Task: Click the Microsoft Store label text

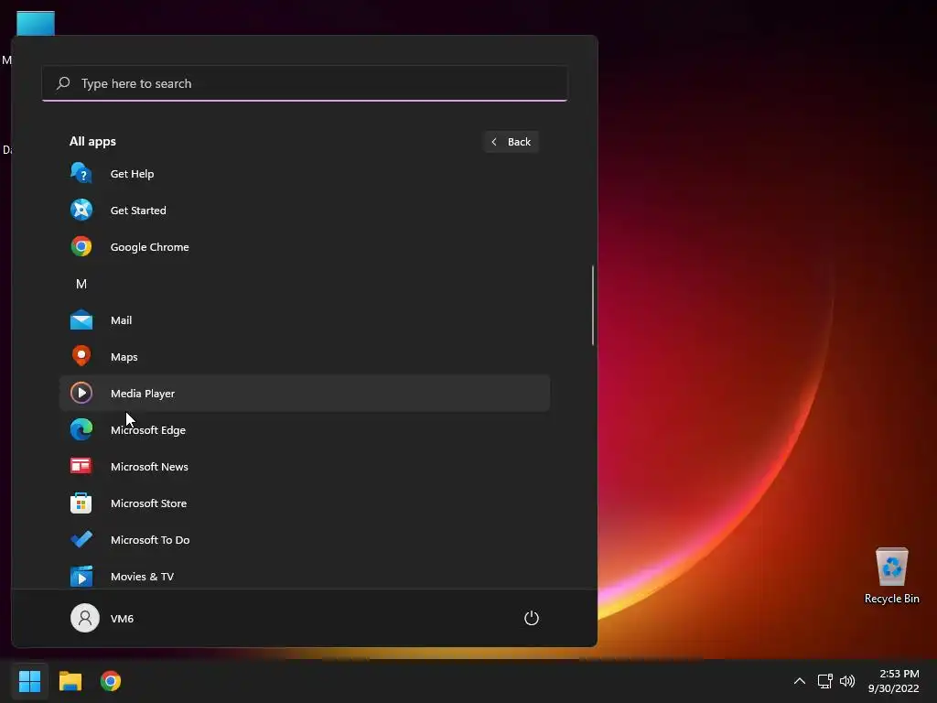Action: click(149, 503)
